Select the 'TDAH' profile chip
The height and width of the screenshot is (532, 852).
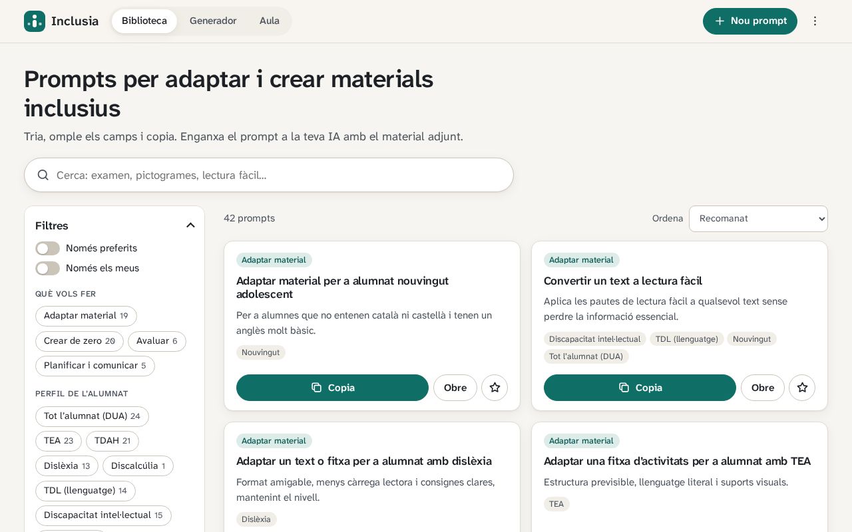click(x=112, y=441)
